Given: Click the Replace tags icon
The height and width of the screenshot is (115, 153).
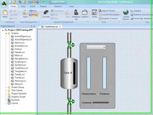Looking at the screenshot, I should 132,11.
